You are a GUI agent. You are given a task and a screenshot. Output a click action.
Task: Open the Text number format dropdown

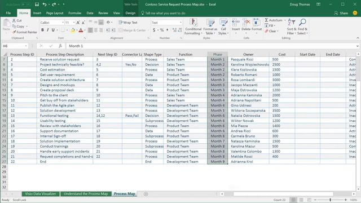point(180,23)
